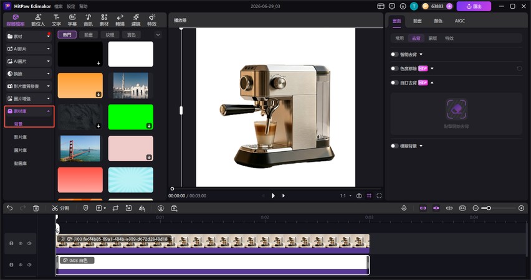Click the 分割 split scissors tool
This screenshot has height=280, width=531.
coord(60,208)
